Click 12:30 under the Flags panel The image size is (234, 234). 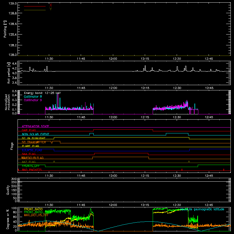pos(177,176)
